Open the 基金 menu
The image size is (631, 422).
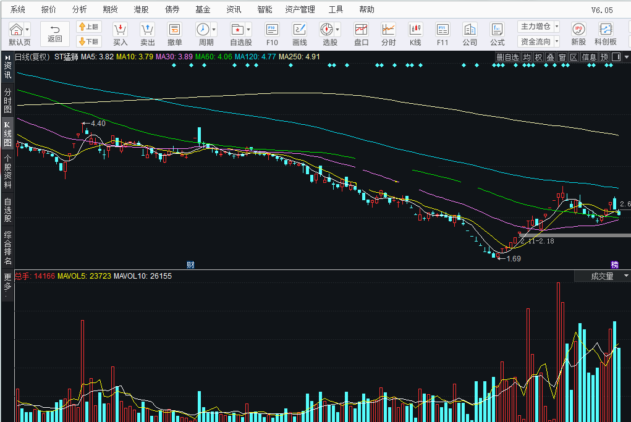(x=203, y=9)
